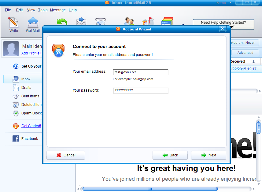Click the colorful style box toolbar icon
262x192 pixels.
coord(168,21)
